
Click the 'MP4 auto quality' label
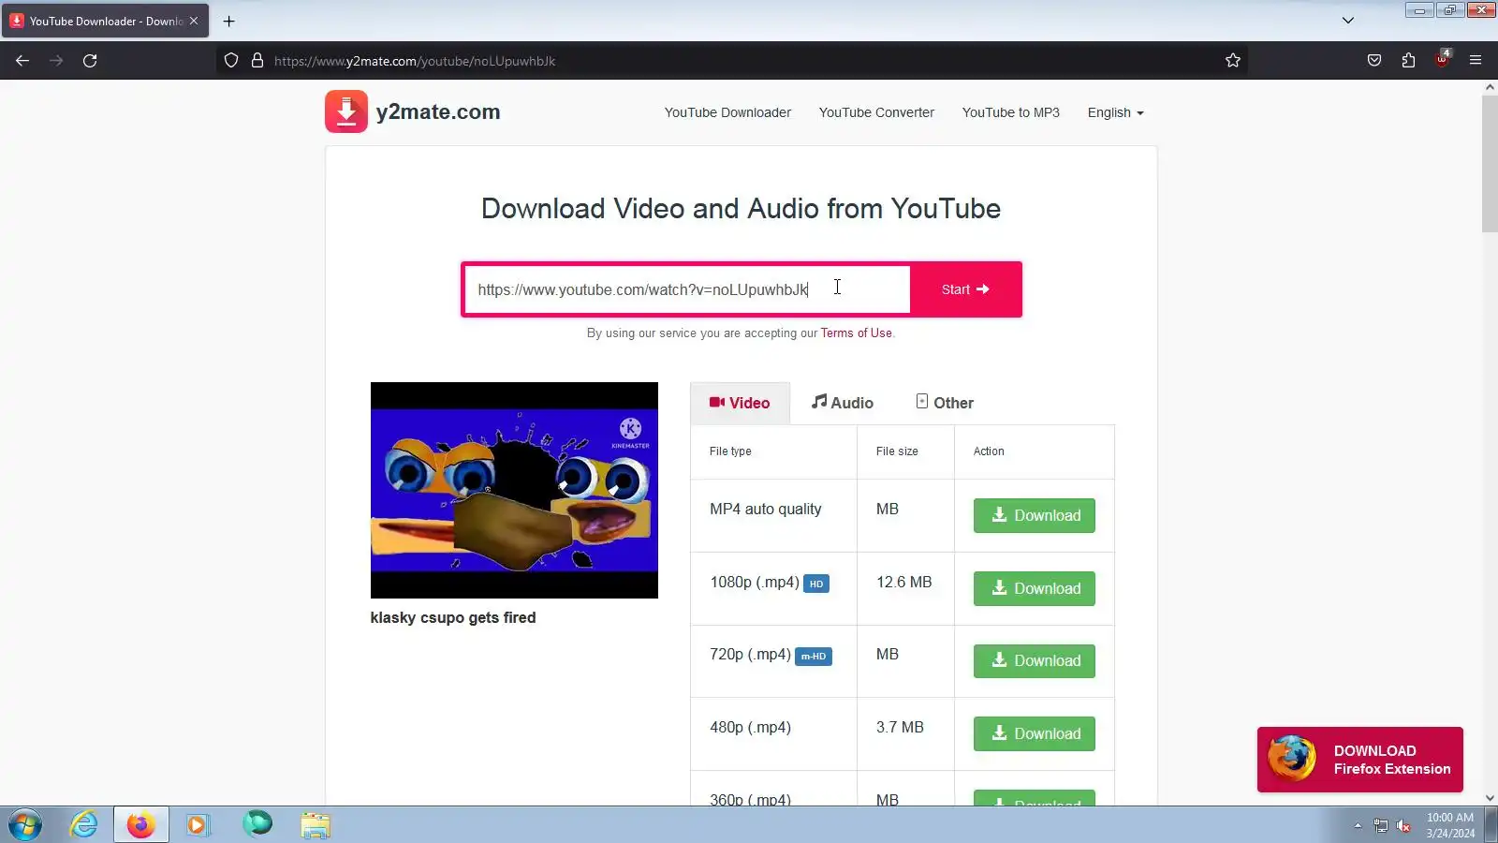[x=766, y=510]
